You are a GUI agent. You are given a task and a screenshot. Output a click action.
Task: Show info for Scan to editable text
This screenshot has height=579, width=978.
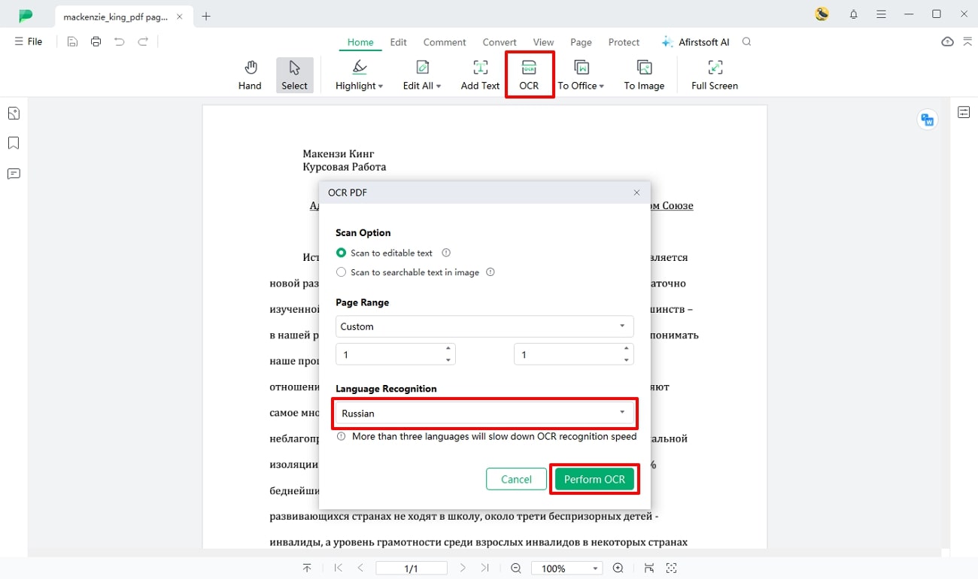click(446, 253)
